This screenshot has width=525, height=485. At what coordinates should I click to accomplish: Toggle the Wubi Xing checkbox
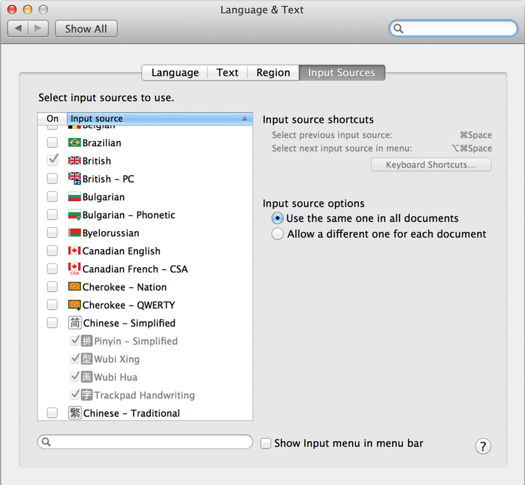pos(74,358)
